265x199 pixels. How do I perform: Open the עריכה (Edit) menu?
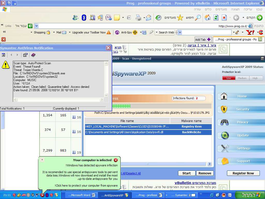pos(248,9)
